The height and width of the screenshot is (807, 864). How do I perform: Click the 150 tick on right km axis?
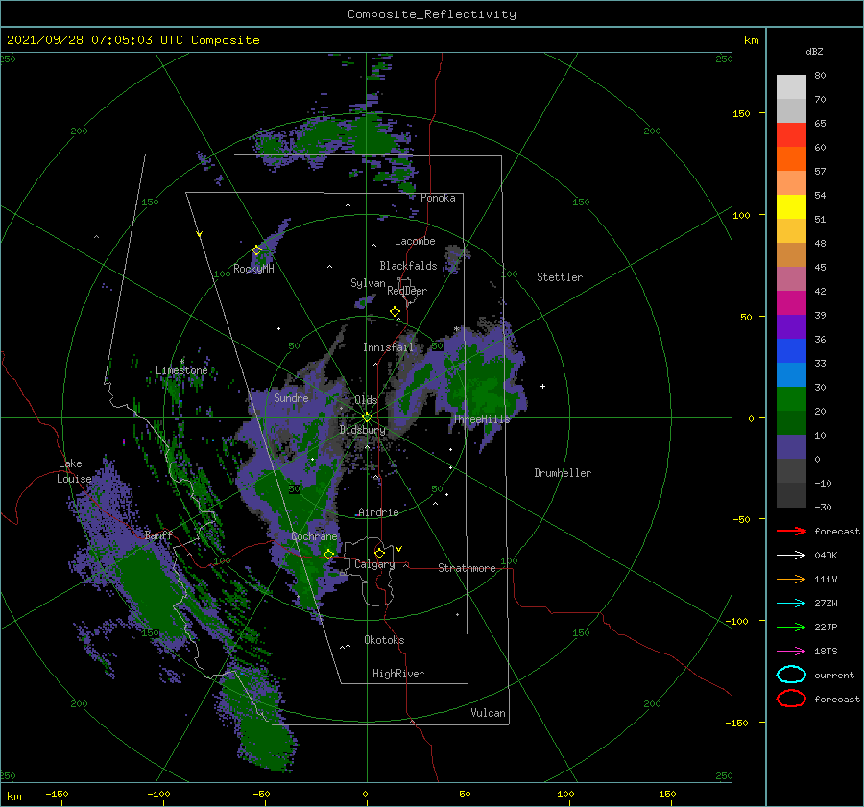(741, 113)
